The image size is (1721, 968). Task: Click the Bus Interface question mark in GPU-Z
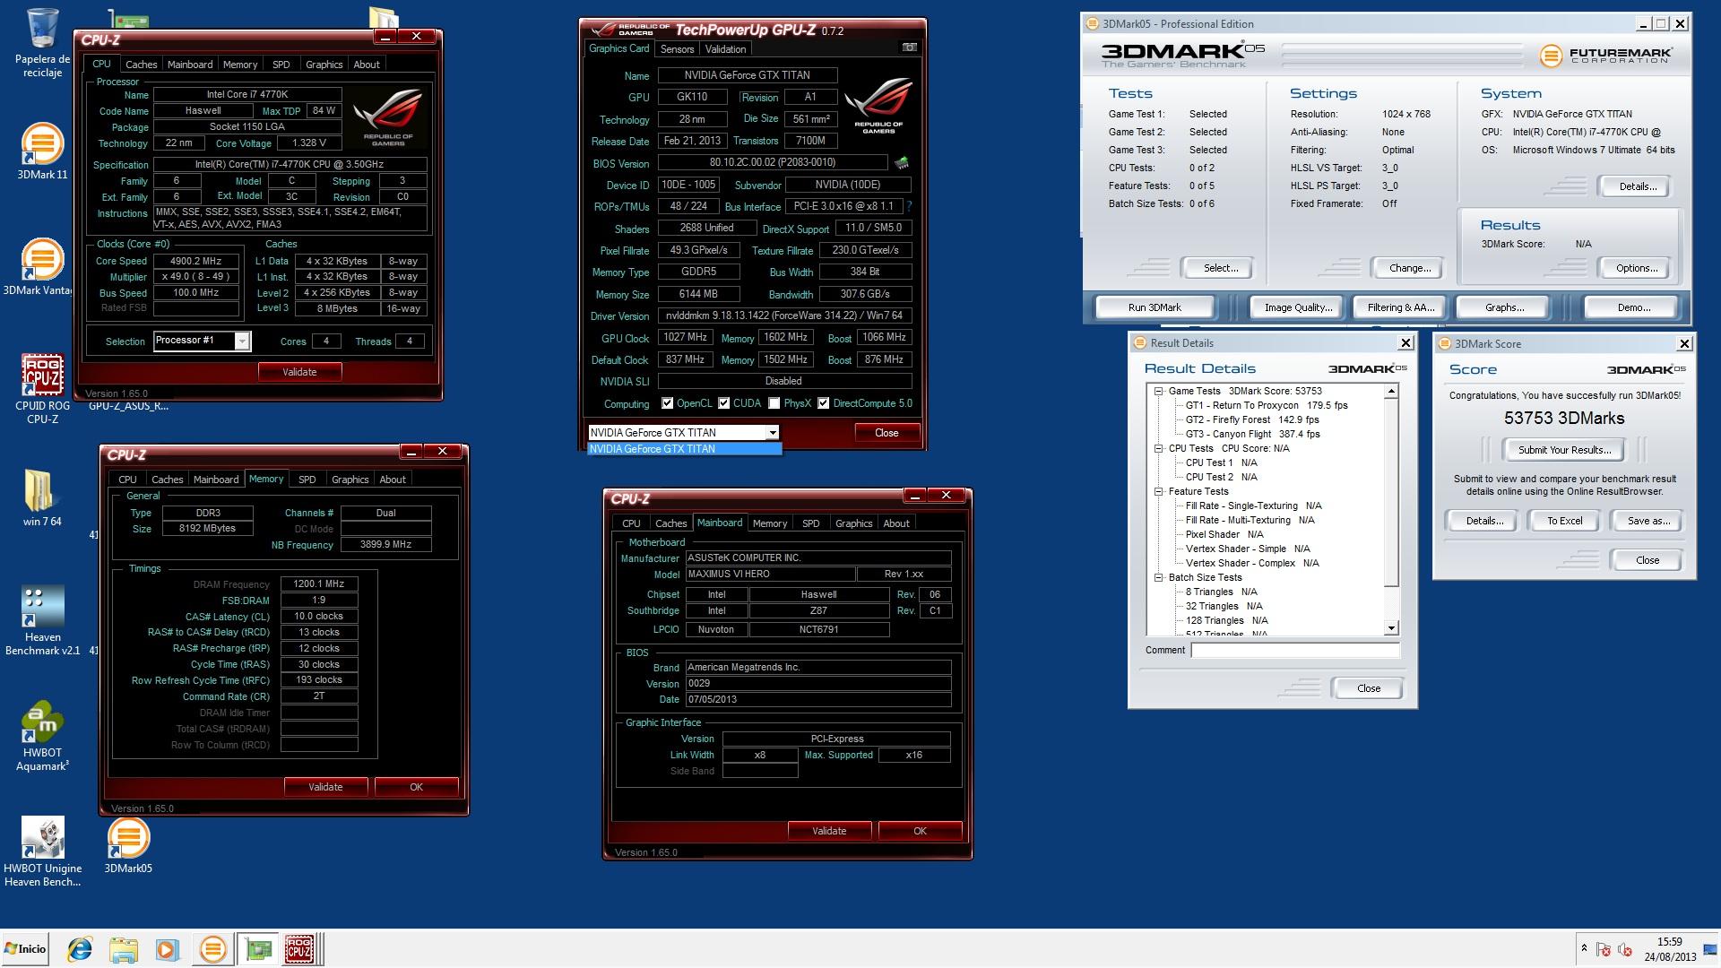coord(909,206)
